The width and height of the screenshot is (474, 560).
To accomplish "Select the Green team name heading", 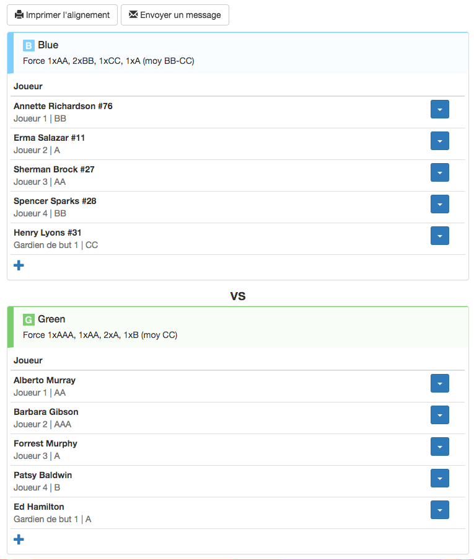I will [51, 319].
